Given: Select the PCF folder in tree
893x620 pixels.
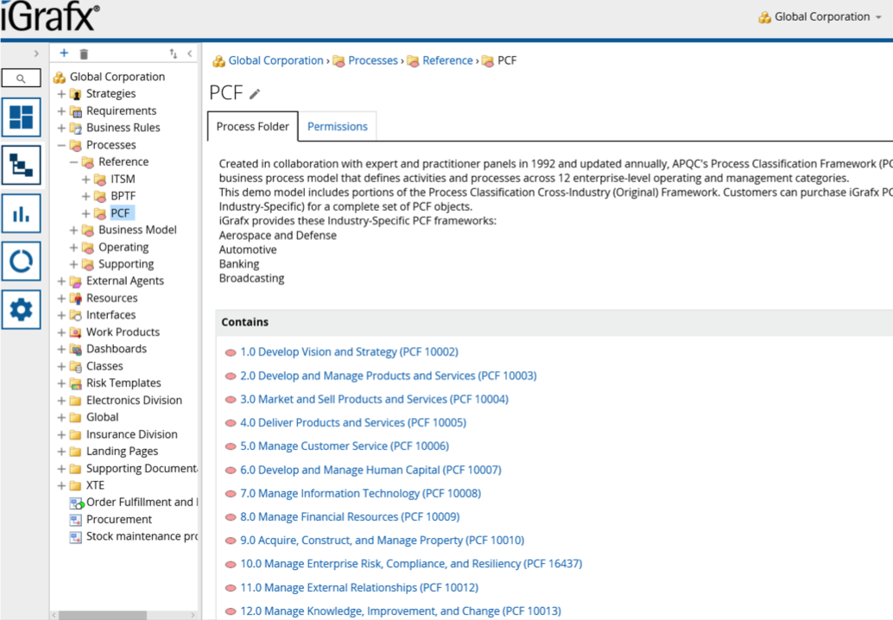Looking at the screenshot, I should [x=120, y=213].
